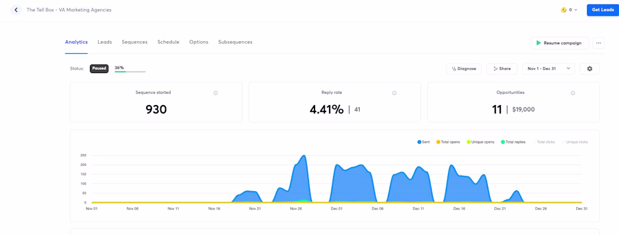Go back using the left arrow icon
This screenshot has height=235, width=619.
[16, 10]
